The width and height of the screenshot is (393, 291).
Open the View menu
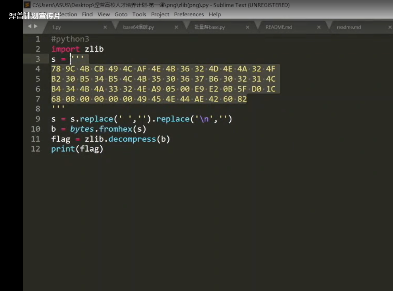(x=104, y=14)
